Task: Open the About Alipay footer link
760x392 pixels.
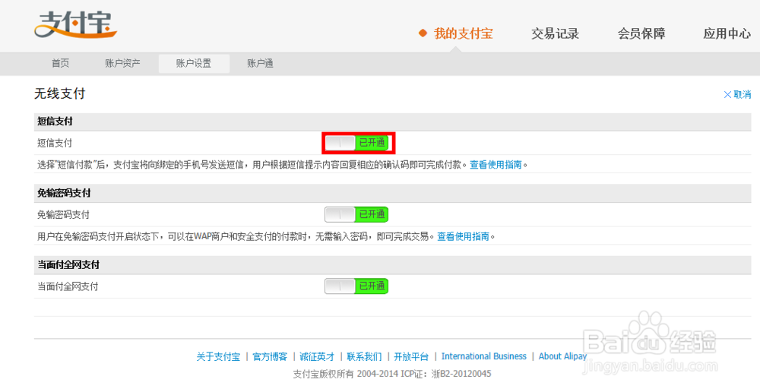Action: pos(562,356)
